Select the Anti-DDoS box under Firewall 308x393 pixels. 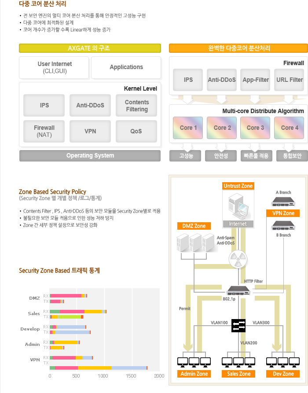222,80
